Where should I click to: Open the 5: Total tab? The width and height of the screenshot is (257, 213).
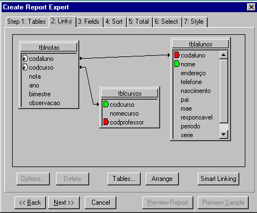click(139, 22)
